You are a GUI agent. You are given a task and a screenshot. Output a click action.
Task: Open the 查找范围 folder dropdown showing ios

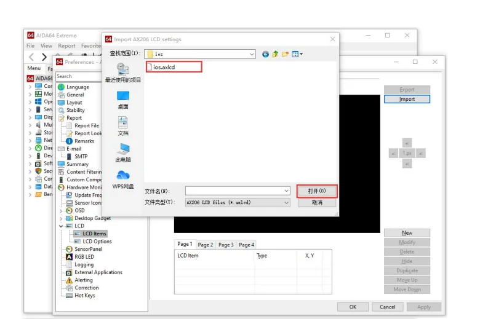(x=200, y=54)
